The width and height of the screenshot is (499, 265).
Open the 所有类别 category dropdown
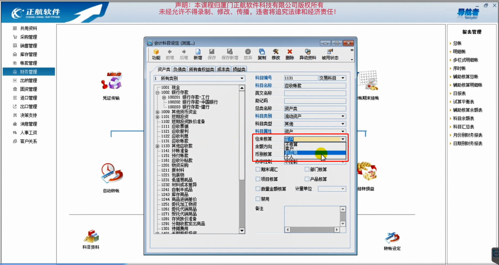[x=241, y=78]
